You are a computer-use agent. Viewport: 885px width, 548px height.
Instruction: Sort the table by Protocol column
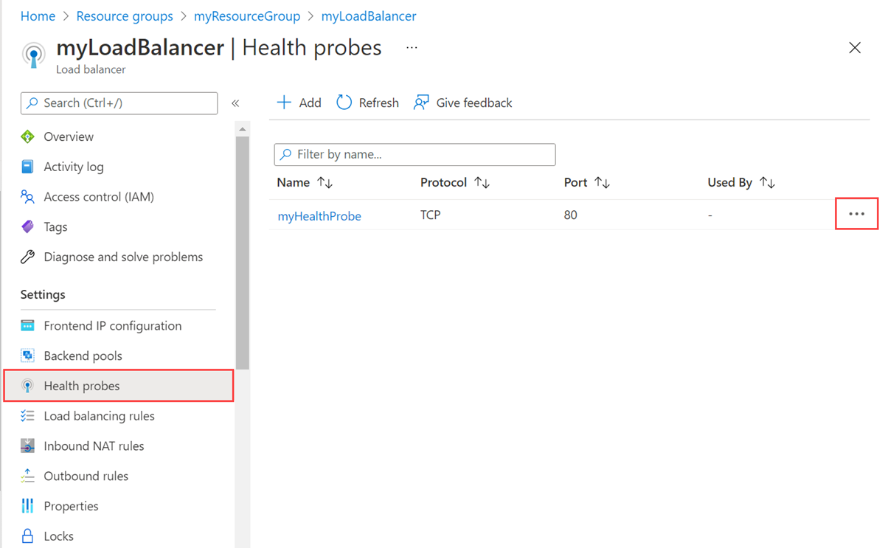tap(455, 182)
